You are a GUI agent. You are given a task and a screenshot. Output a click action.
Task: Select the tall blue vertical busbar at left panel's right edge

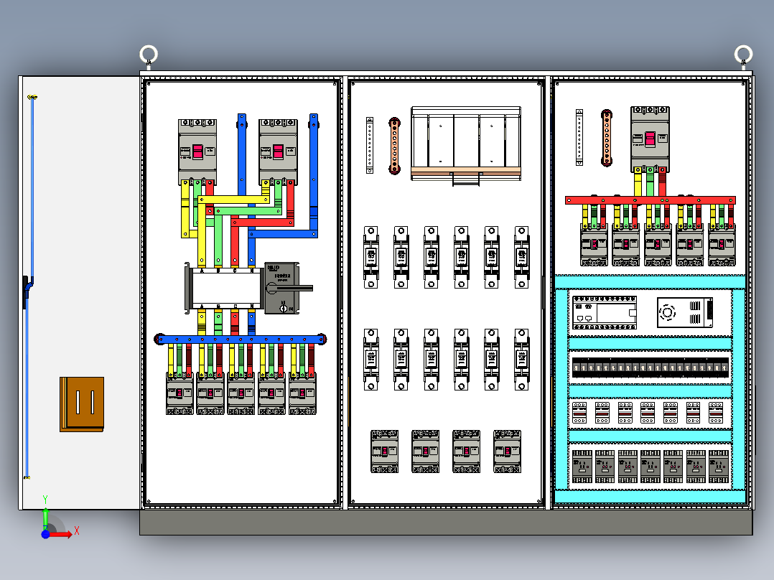[314, 173]
